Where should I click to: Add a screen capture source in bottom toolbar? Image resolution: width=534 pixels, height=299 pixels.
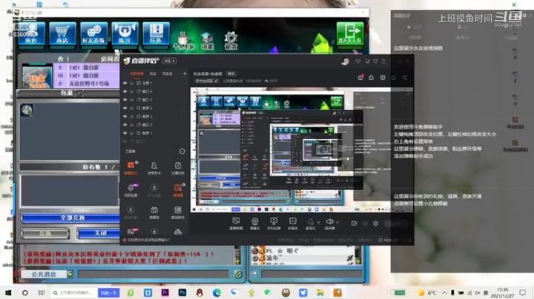236,224
